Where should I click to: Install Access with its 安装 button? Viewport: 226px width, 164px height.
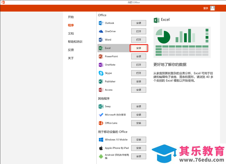tap(139, 90)
